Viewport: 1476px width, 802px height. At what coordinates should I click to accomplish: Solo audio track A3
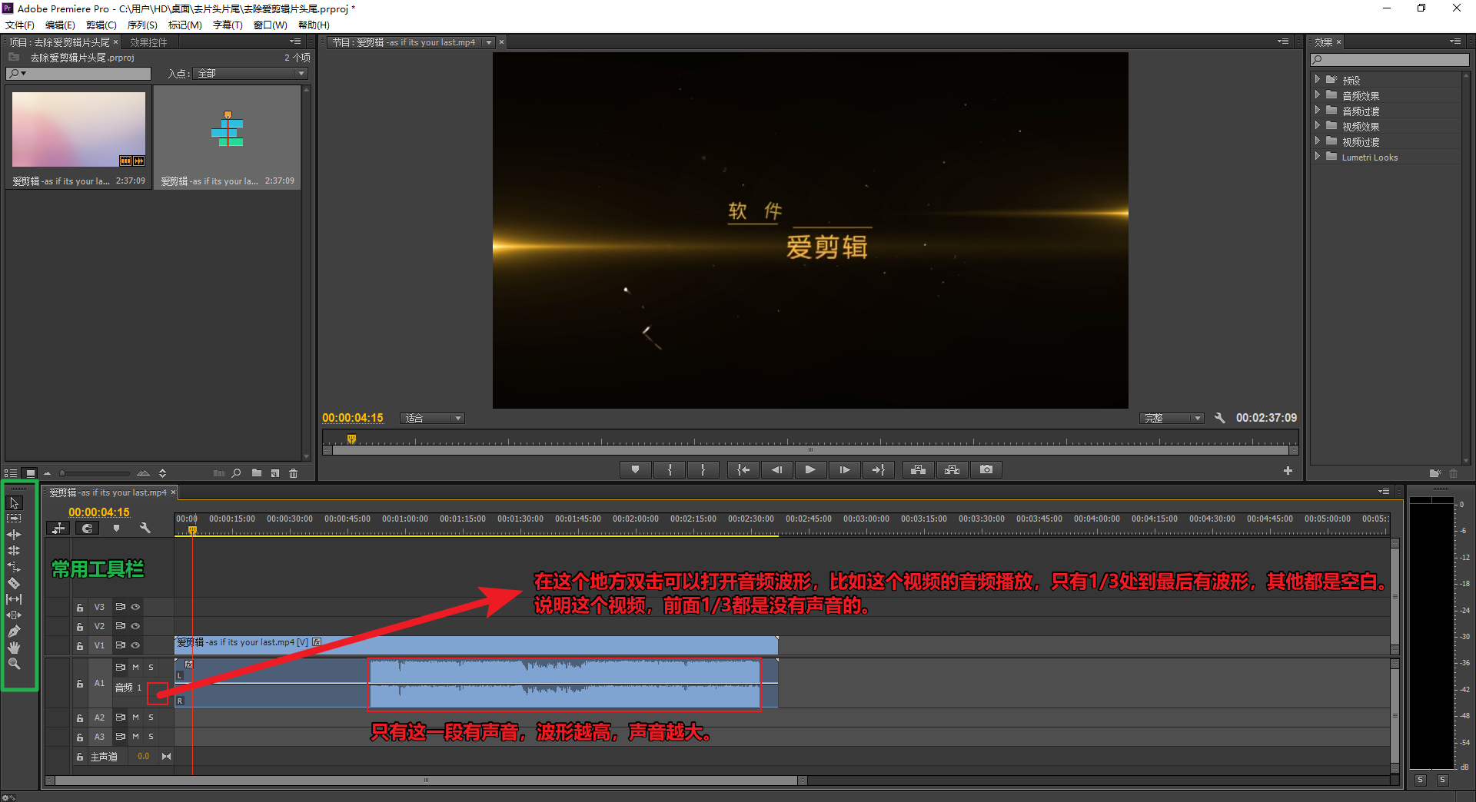click(x=151, y=737)
